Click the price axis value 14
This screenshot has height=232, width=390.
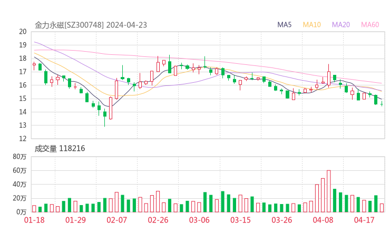23,112
